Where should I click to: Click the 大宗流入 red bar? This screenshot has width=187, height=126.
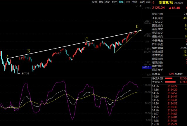[x=170, y=82]
